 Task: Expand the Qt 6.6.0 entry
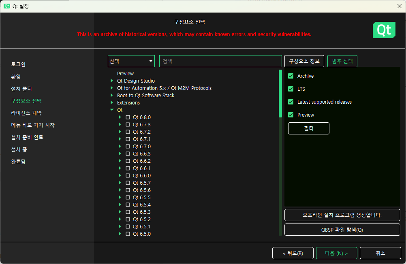click(x=120, y=175)
